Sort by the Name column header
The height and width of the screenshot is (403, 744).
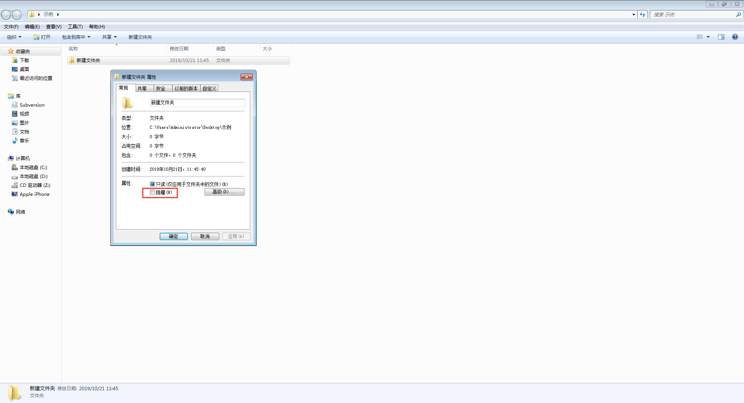pyautogui.click(x=117, y=48)
